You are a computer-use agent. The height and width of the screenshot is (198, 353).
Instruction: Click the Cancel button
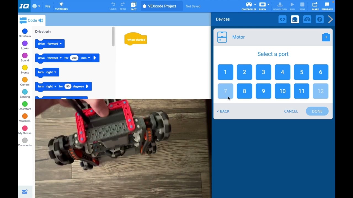pos(291,111)
